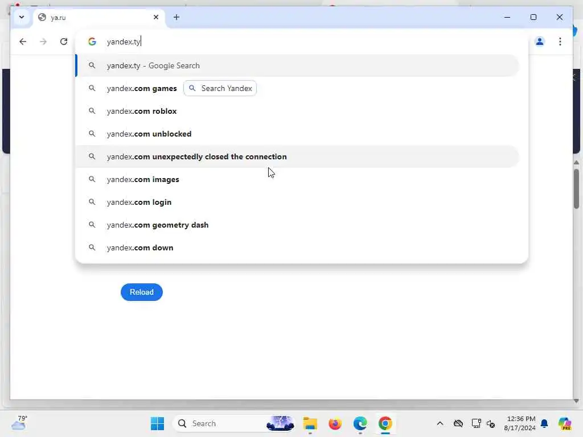
Task: Open the Chrome three-dot menu
Action: [560, 42]
